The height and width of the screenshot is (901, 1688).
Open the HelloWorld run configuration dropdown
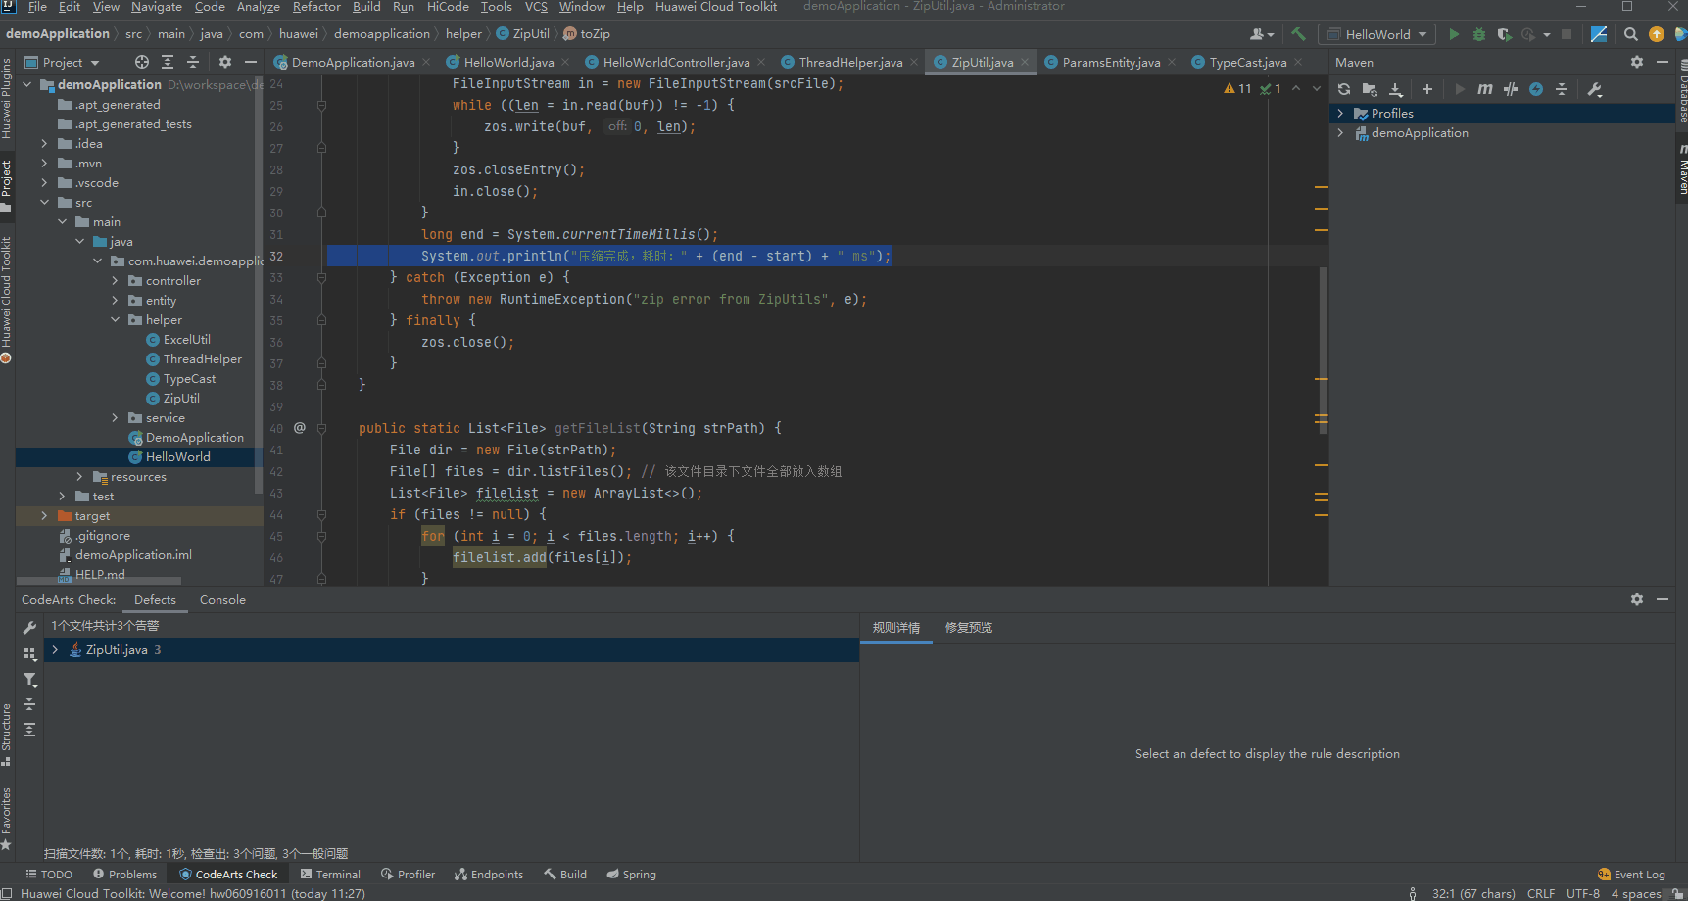[x=1376, y=34]
